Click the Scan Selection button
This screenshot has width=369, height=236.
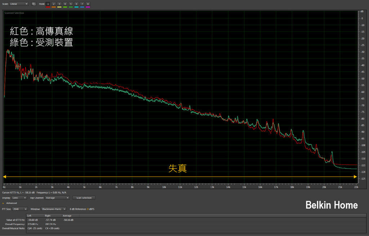point(84,198)
